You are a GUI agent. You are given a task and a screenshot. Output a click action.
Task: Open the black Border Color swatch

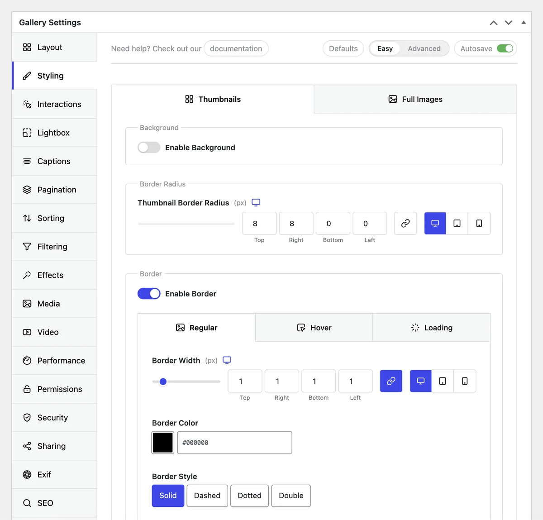coord(163,443)
